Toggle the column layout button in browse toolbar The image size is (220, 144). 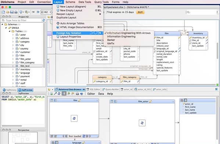tap(64, 93)
